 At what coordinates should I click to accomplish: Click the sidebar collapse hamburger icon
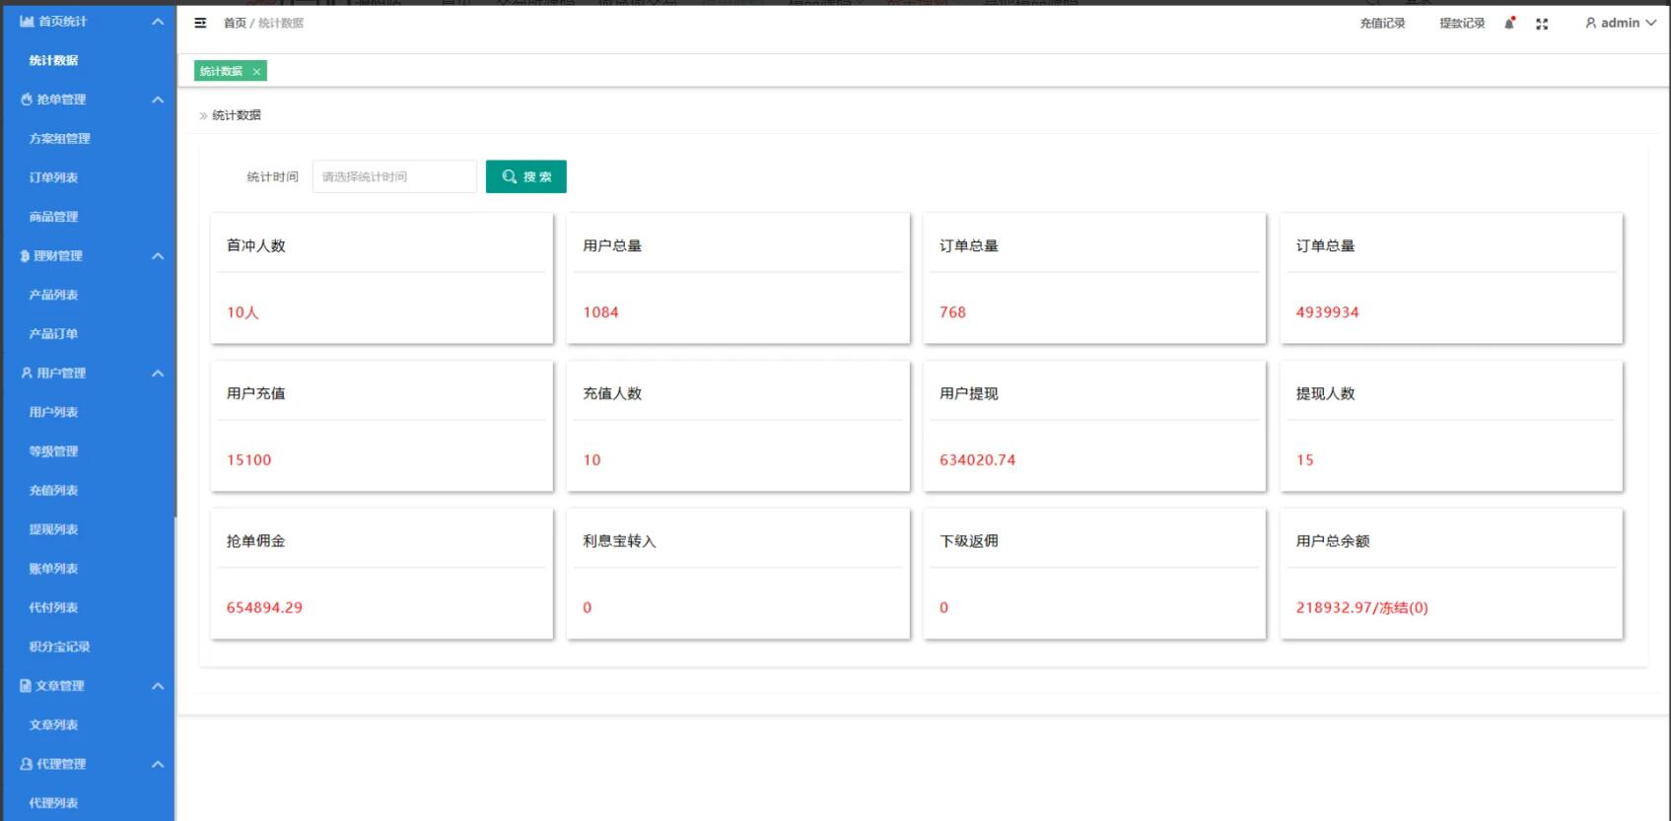200,23
